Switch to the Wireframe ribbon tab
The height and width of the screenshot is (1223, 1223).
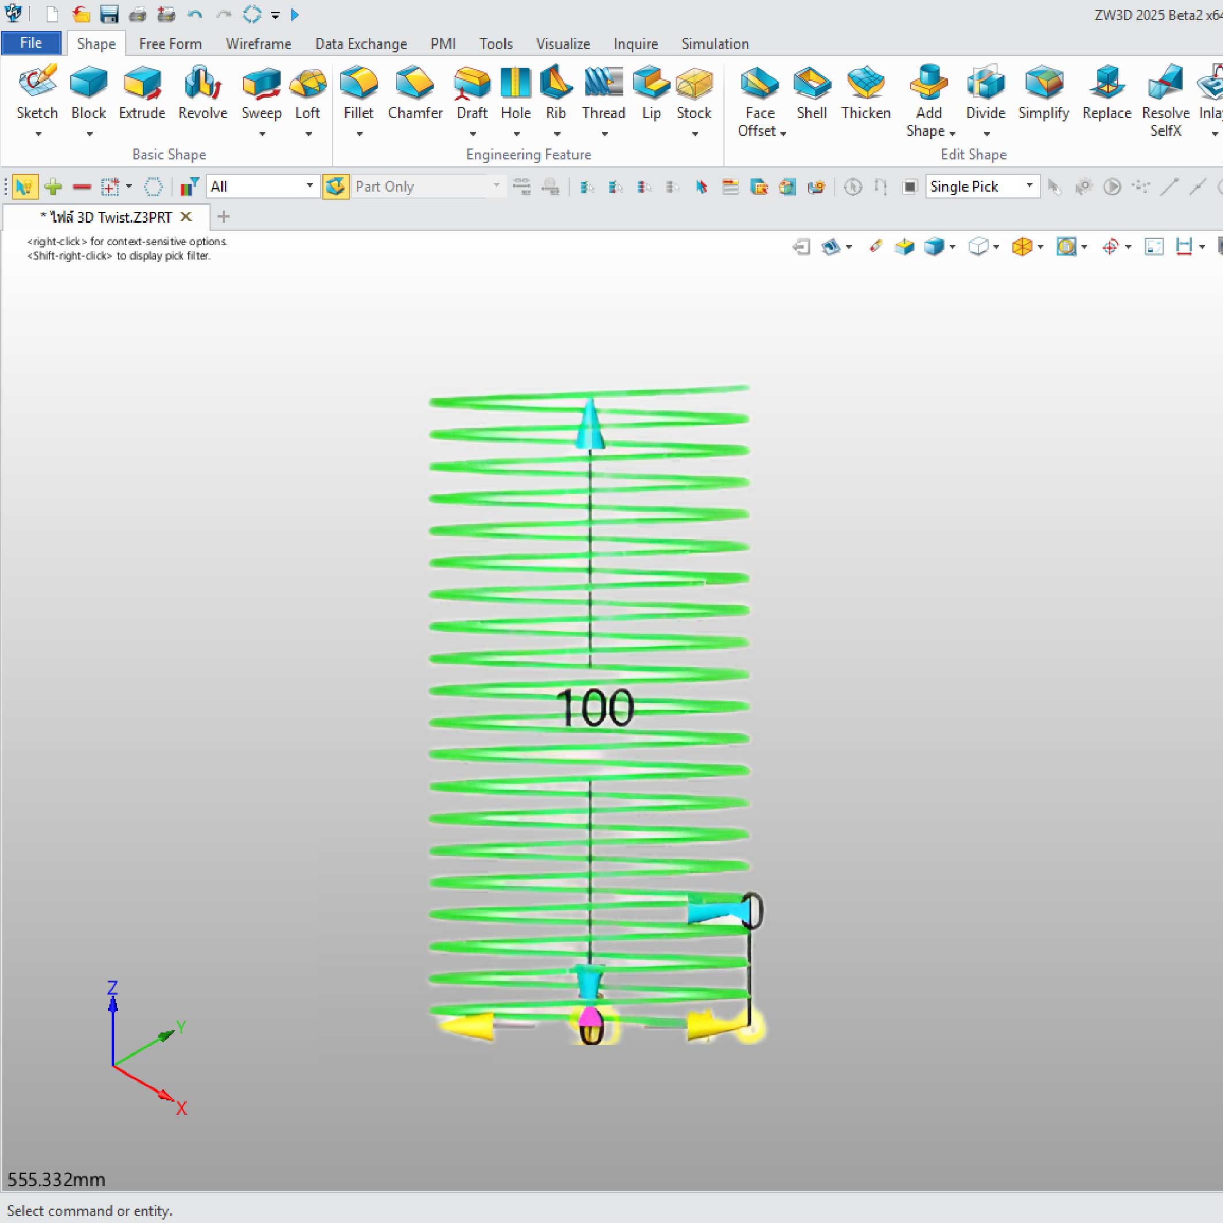click(258, 44)
